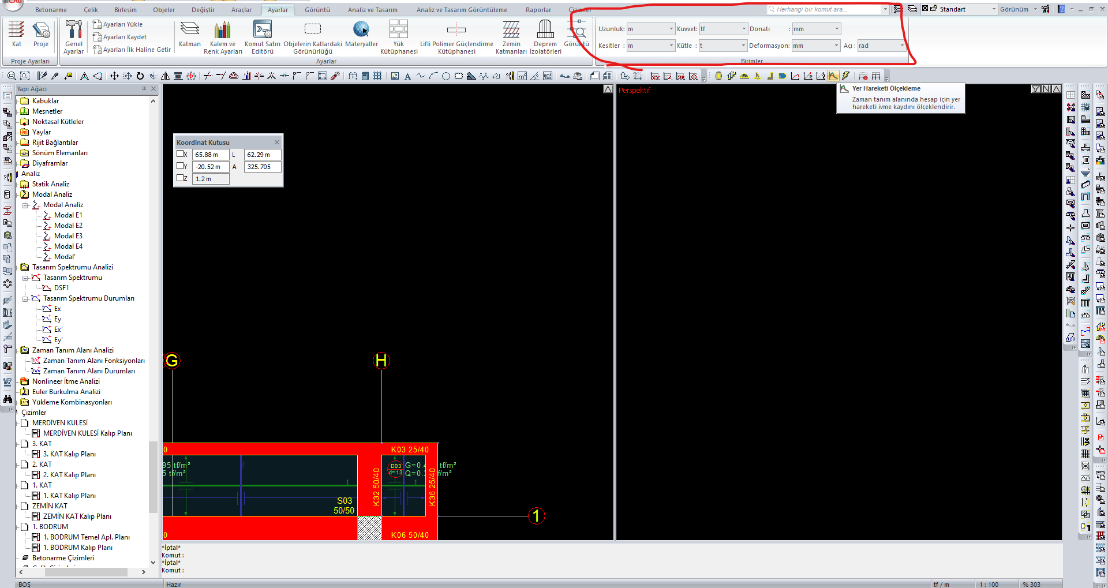Click the command search input field
Screen dimensions: 1108x588
pos(825,9)
